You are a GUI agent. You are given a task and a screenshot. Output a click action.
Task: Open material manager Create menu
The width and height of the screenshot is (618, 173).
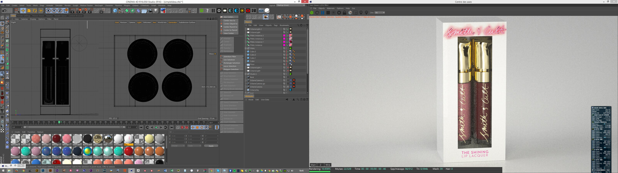tap(17, 132)
